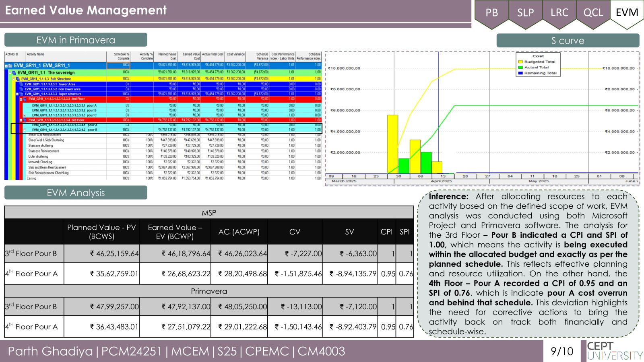Screen dimensions: 644x362
Task: Select the 'Casting' activity row
Action: (174, 178)
